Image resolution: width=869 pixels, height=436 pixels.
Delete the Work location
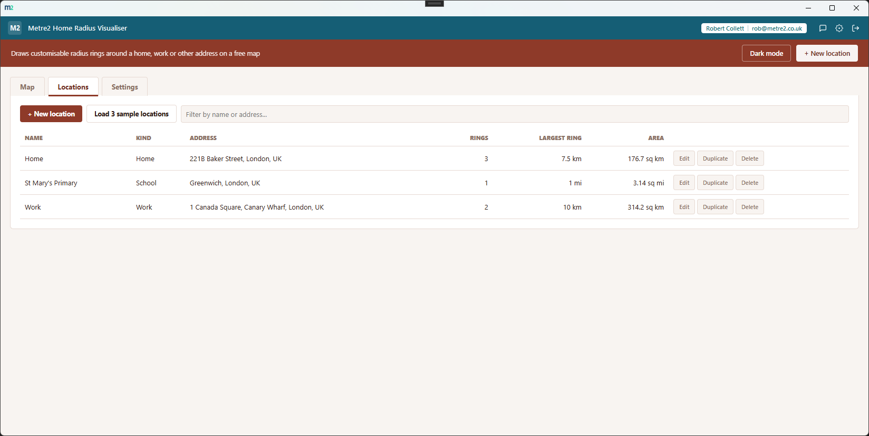749,207
